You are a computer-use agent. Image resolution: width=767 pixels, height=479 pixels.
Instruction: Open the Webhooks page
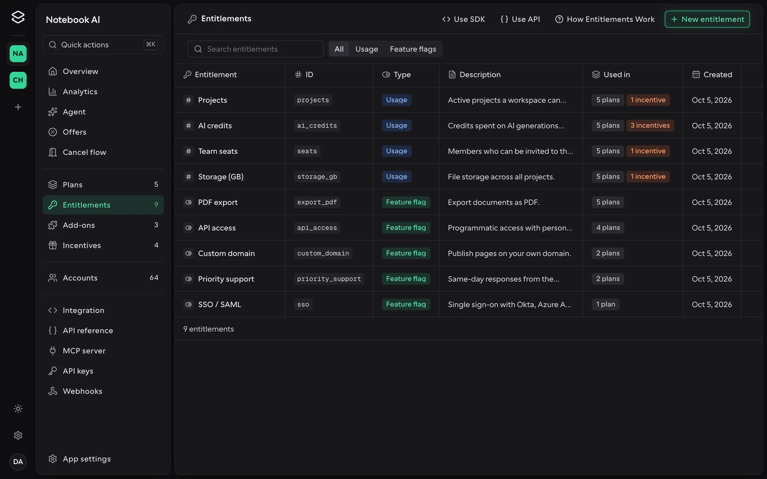(x=103, y=391)
